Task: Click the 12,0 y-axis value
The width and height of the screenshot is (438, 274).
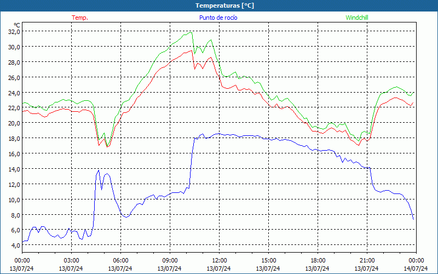Action: (x=14, y=185)
